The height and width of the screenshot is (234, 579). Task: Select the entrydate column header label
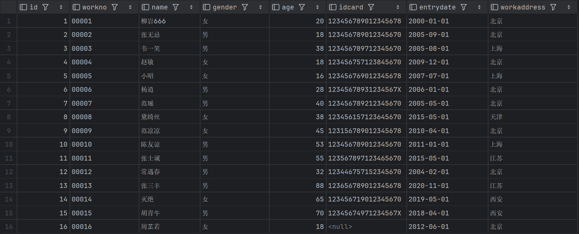[438, 7]
